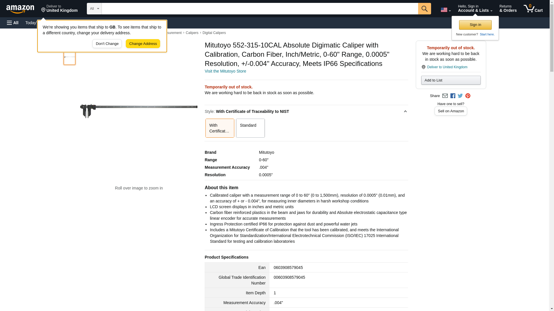Open Returns & Orders

click(x=508, y=9)
